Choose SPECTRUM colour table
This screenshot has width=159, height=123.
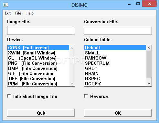115,63
